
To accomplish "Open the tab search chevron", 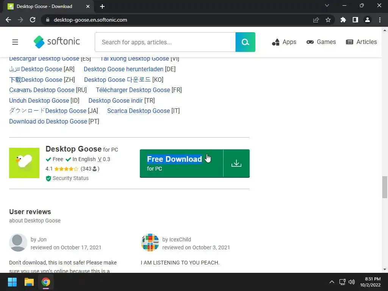I will tap(327, 5).
